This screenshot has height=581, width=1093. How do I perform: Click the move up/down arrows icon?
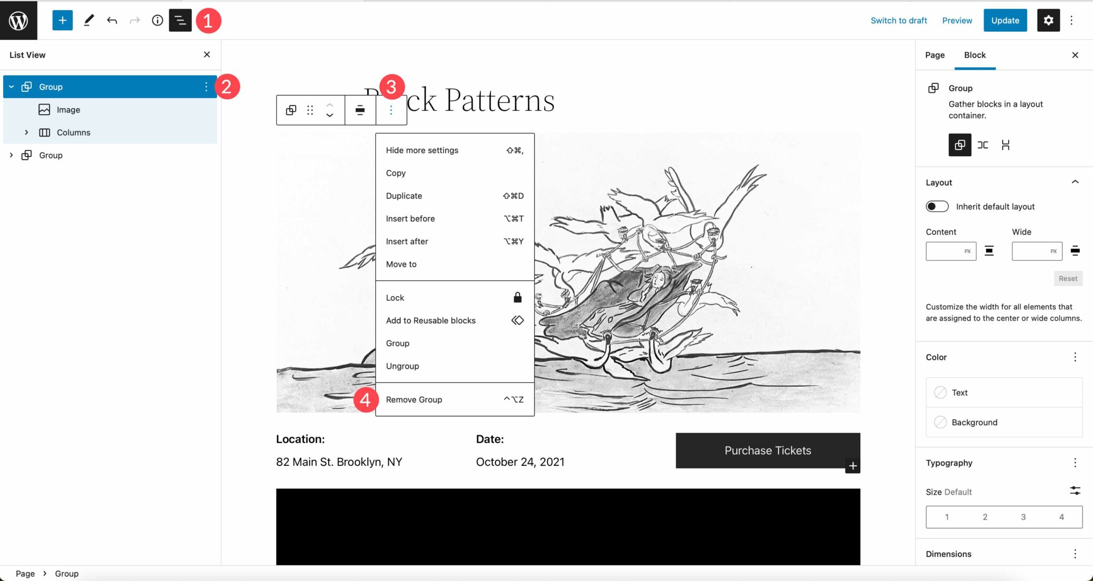tap(330, 110)
